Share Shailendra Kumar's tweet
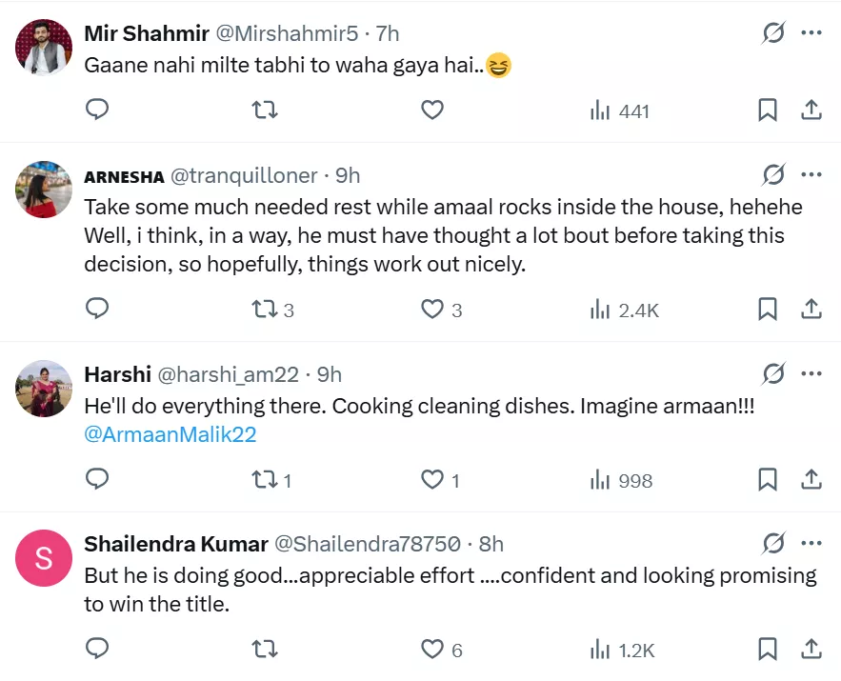 [811, 650]
